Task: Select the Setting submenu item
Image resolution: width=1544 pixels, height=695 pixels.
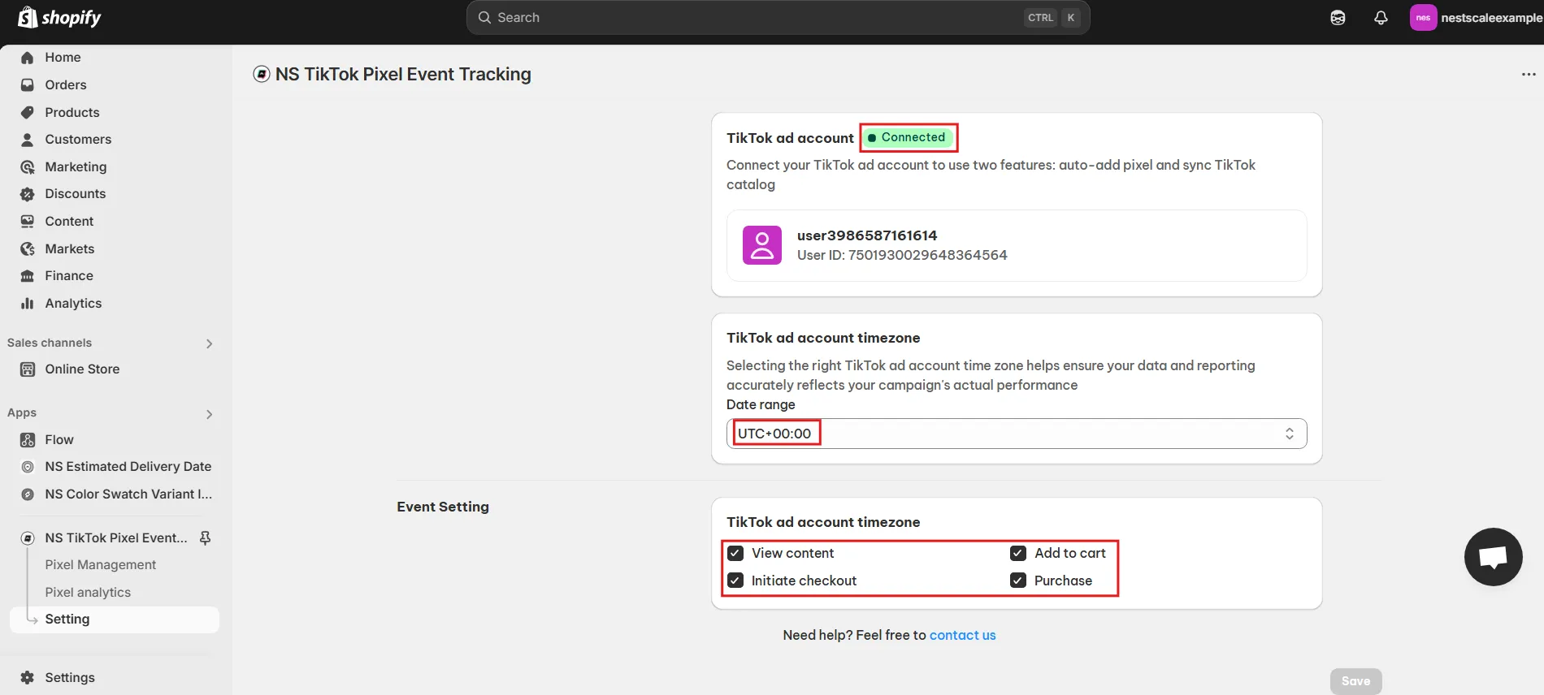Action: click(115, 619)
